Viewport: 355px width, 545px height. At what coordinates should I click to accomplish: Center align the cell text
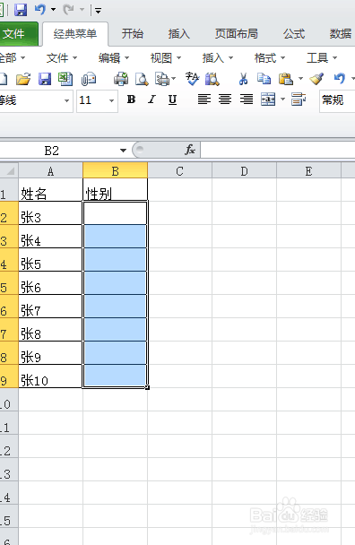pyautogui.click(x=225, y=99)
